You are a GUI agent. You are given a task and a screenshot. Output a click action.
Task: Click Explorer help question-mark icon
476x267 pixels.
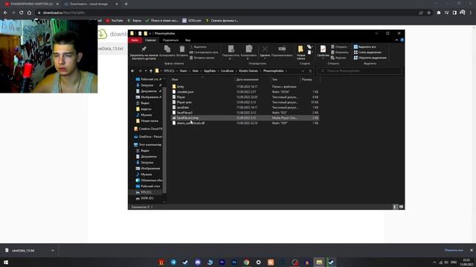pyautogui.click(x=402, y=40)
